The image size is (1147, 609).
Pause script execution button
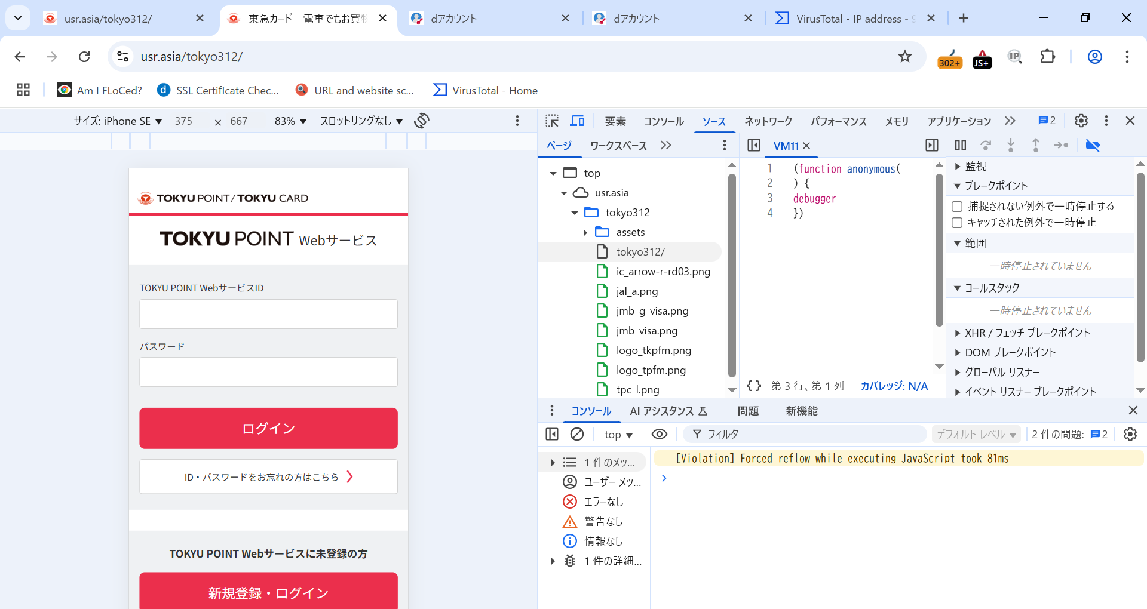[961, 145]
